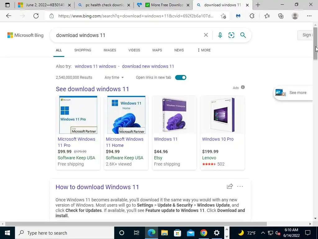Click Windows 11 Enterprise box image
Viewport: 318px width, 239px height.
point(175,115)
